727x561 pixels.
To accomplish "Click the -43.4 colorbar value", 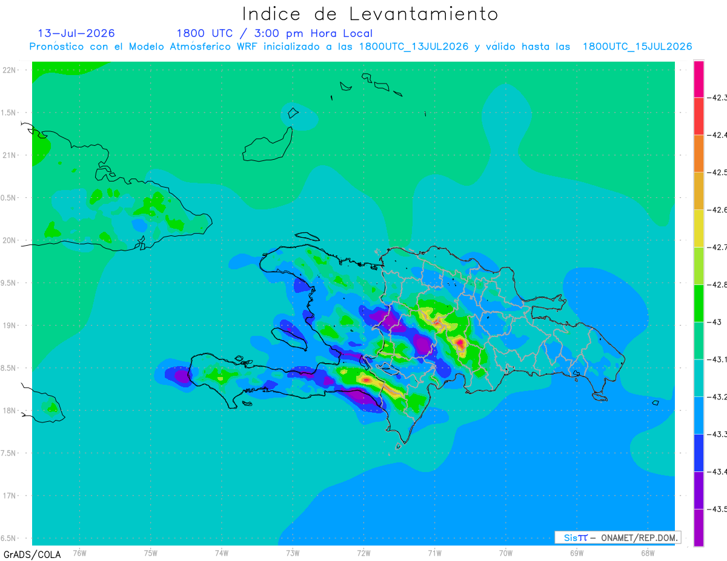I will pyautogui.click(x=717, y=471).
